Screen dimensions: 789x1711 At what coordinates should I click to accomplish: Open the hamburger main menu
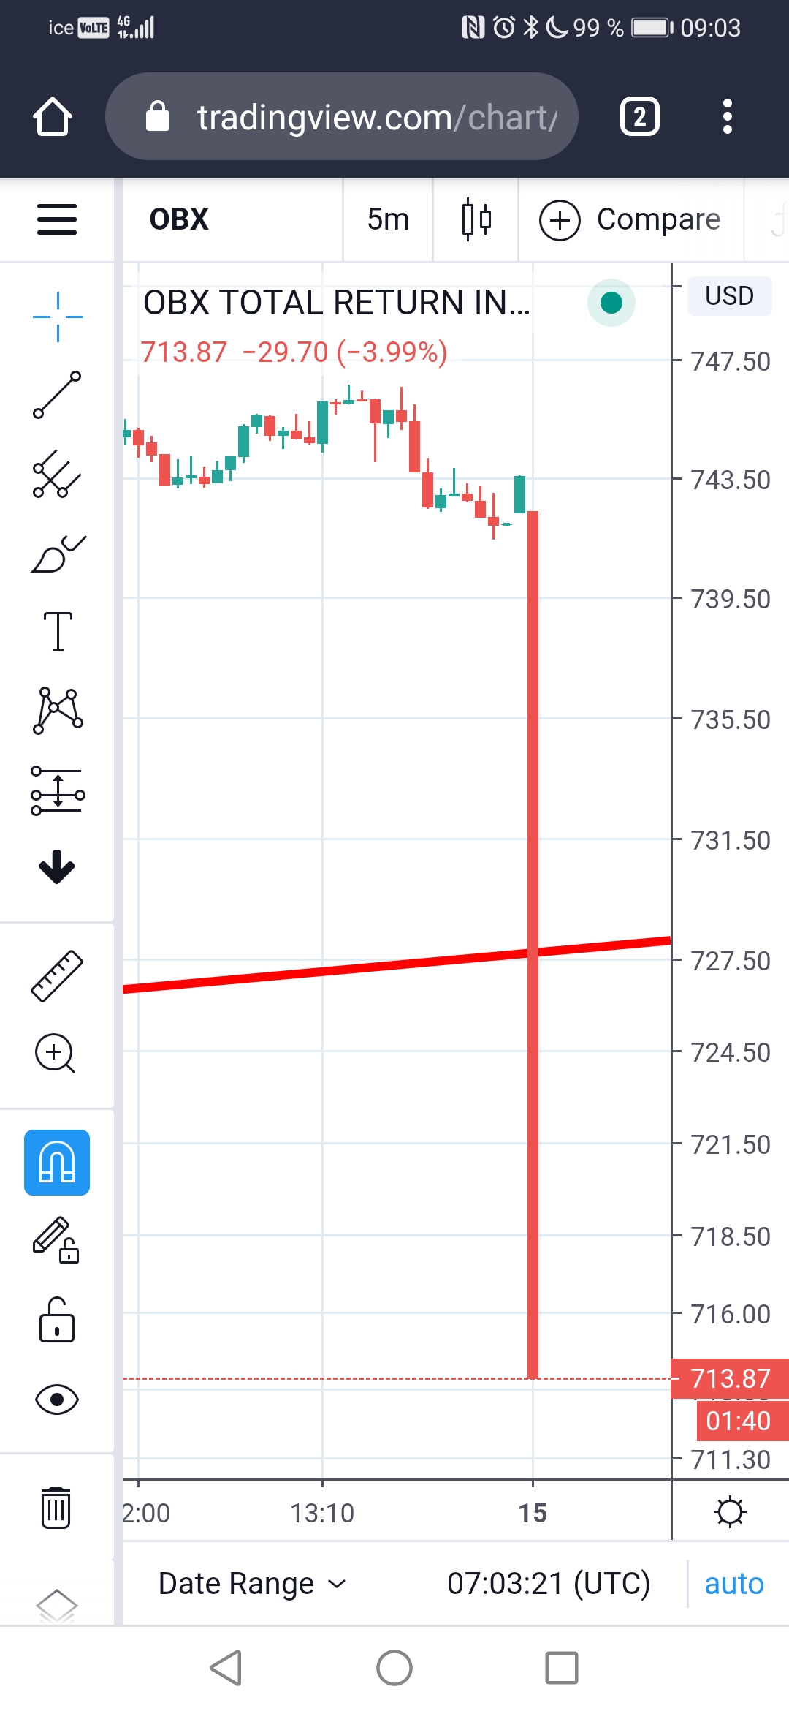[x=57, y=219]
